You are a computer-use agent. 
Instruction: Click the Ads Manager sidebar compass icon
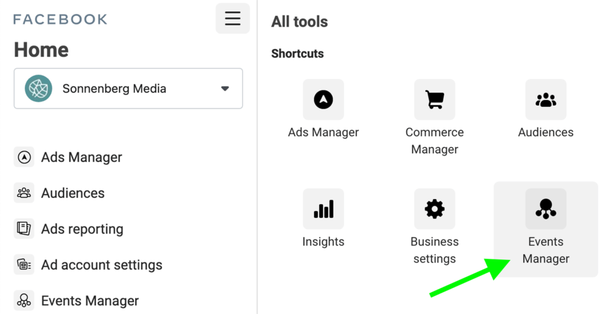point(24,157)
